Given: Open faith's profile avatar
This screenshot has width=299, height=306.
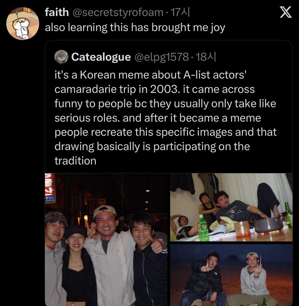Looking at the screenshot, I should pyautogui.click(x=23, y=24).
